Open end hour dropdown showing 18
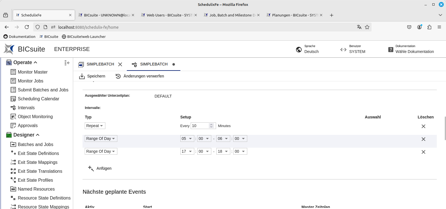This screenshot has width=446, height=209. tap(223, 151)
